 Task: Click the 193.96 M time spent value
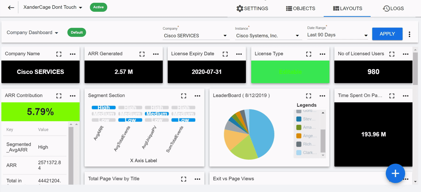click(373, 134)
